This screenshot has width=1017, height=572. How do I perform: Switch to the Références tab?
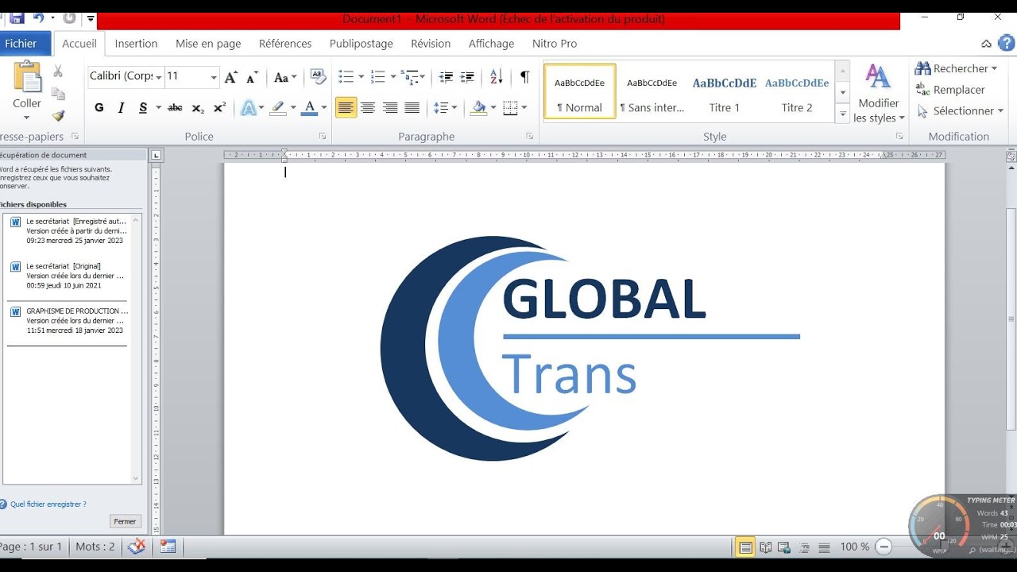click(285, 44)
